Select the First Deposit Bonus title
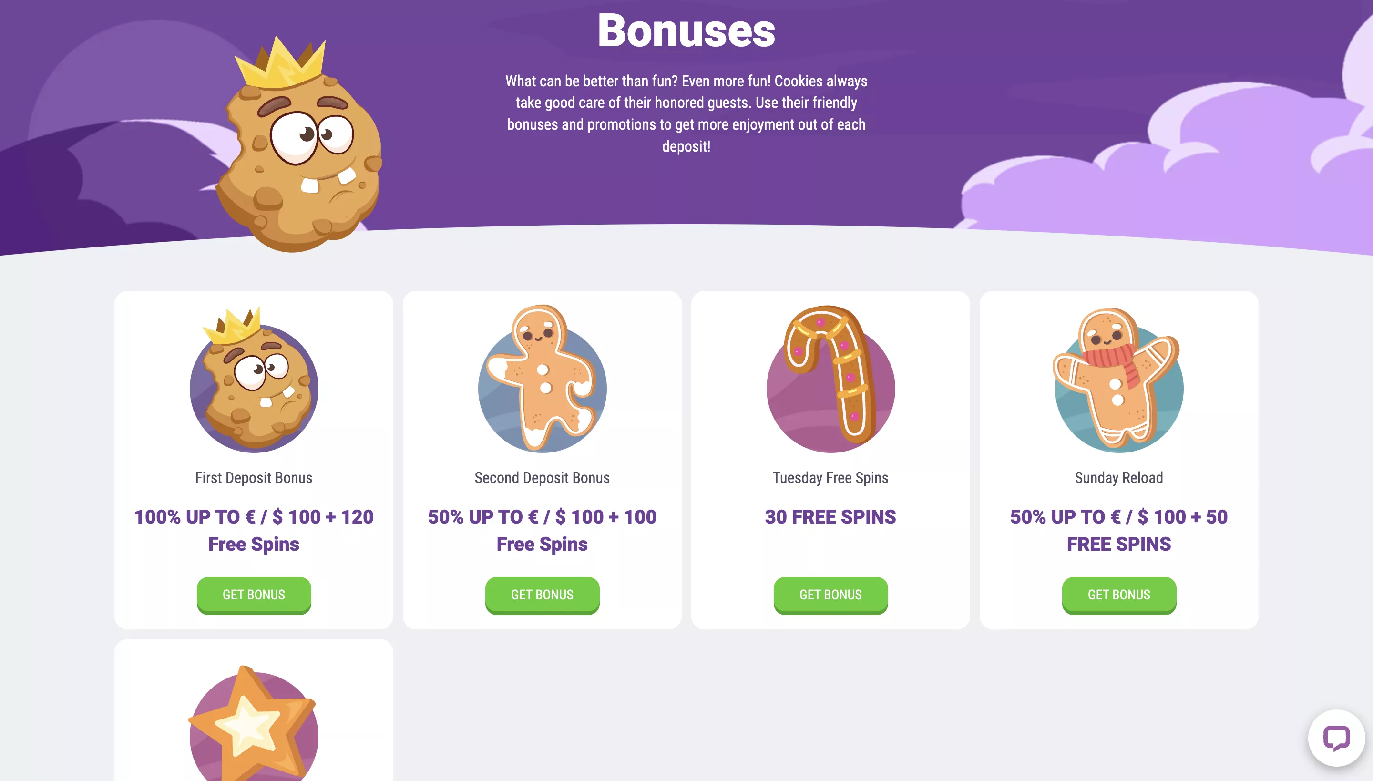Viewport: 1373px width, 781px height. (254, 477)
